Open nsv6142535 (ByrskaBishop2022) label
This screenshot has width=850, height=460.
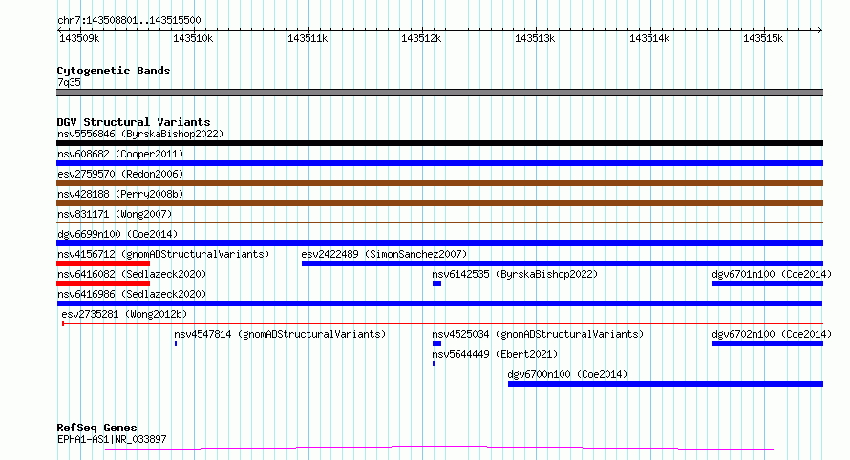[515, 274]
